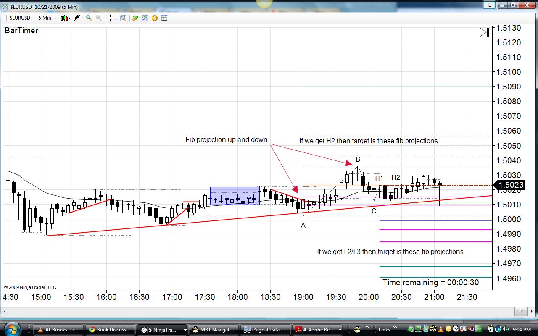
Task: Click the chart window icon in title bar
Action: [5, 7]
